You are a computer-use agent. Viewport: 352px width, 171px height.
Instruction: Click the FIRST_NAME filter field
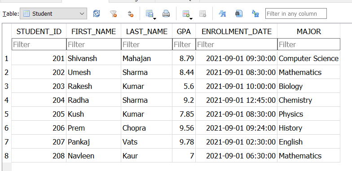[93, 44]
